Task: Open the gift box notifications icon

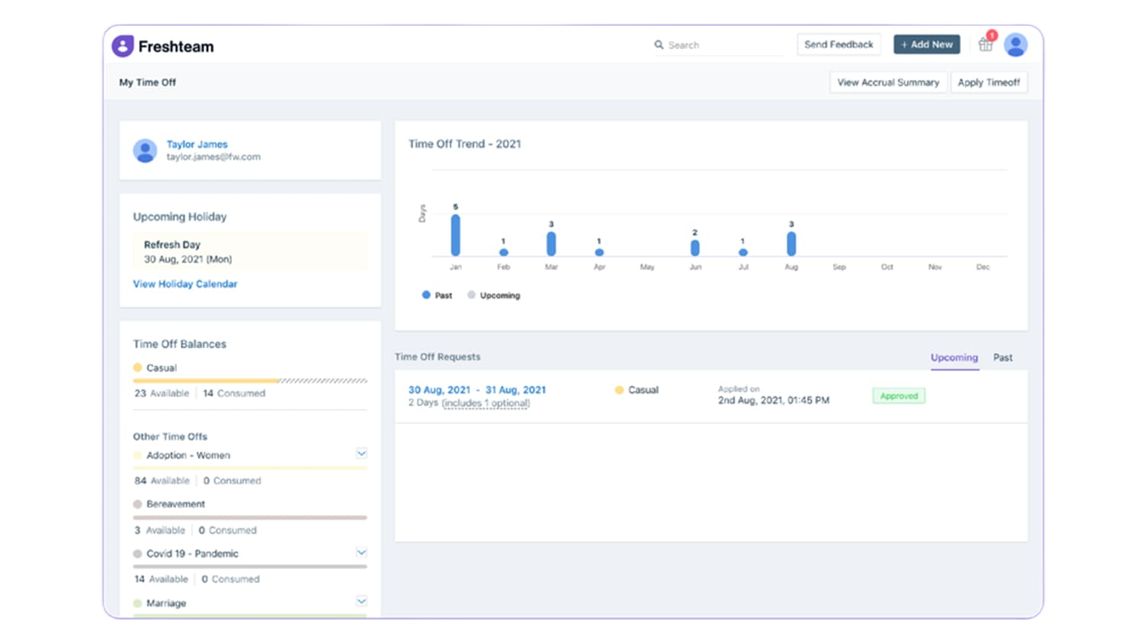Action: point(985,45)
